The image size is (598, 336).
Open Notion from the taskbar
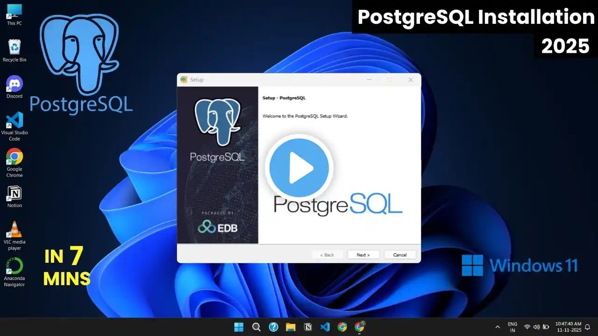[308, 327]
